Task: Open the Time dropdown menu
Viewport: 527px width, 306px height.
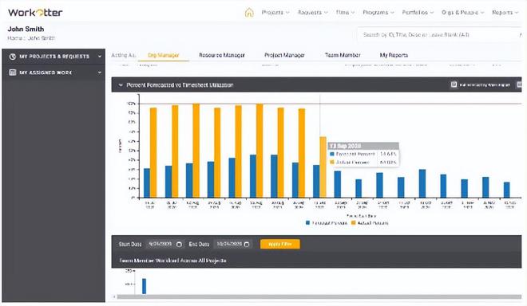Action: tap(345, 13)
